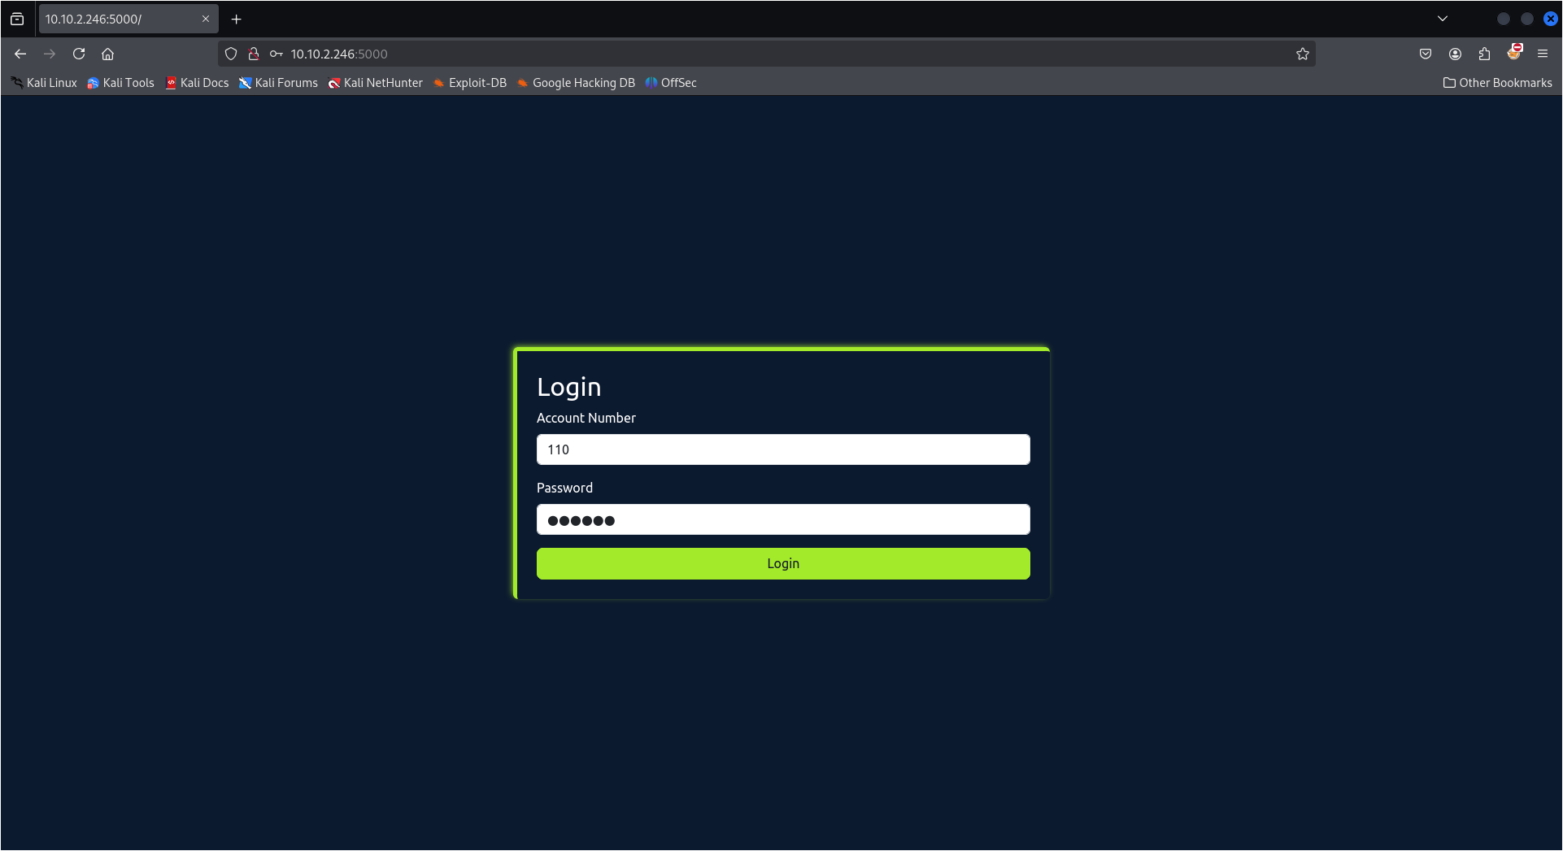Open the Extensions puzzle icon
This screenshot has width=1563, height=851.
1484,54
